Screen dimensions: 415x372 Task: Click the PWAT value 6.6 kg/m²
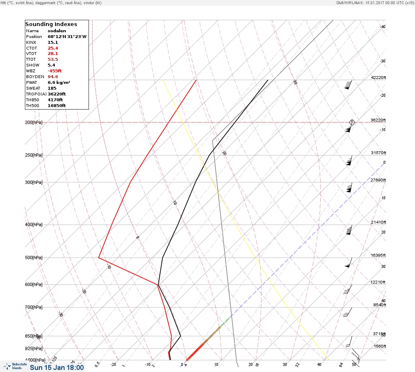[59, 83]
